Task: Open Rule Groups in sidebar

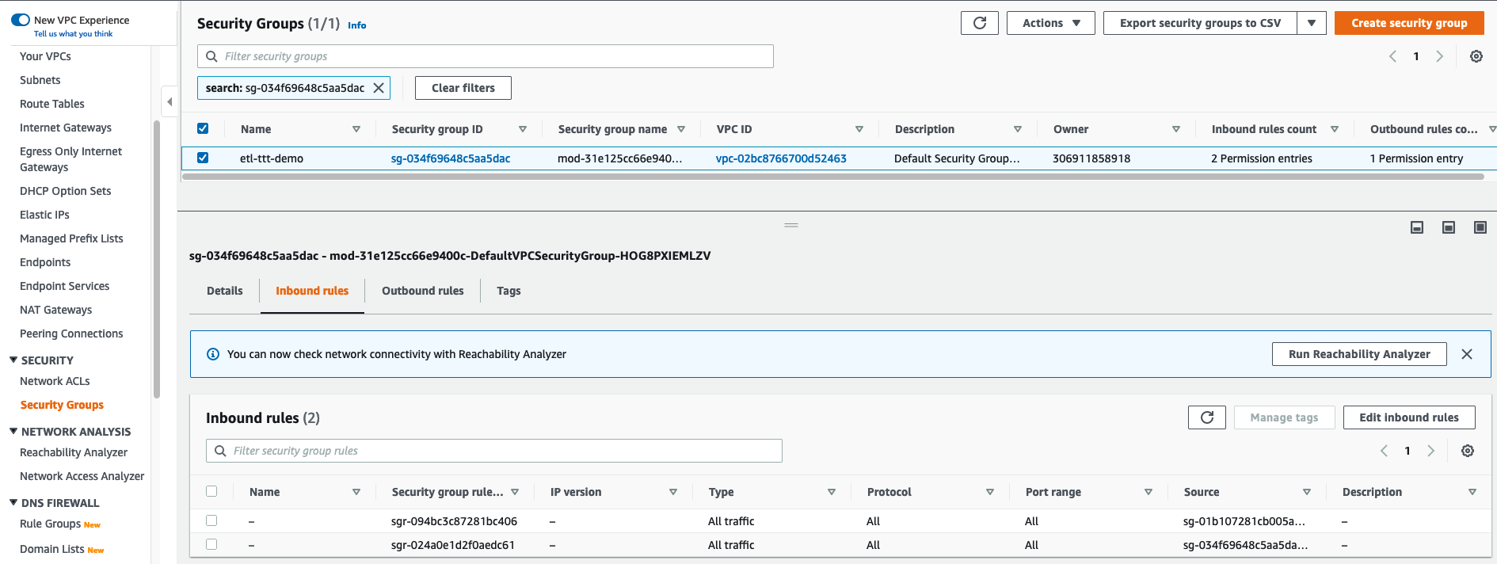Action: pos(50,524)
